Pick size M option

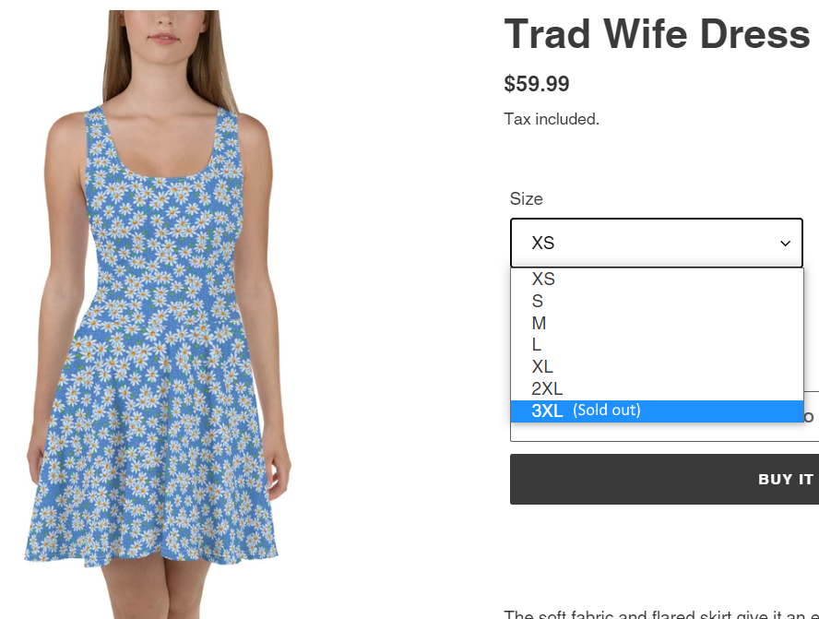[657, 323]
